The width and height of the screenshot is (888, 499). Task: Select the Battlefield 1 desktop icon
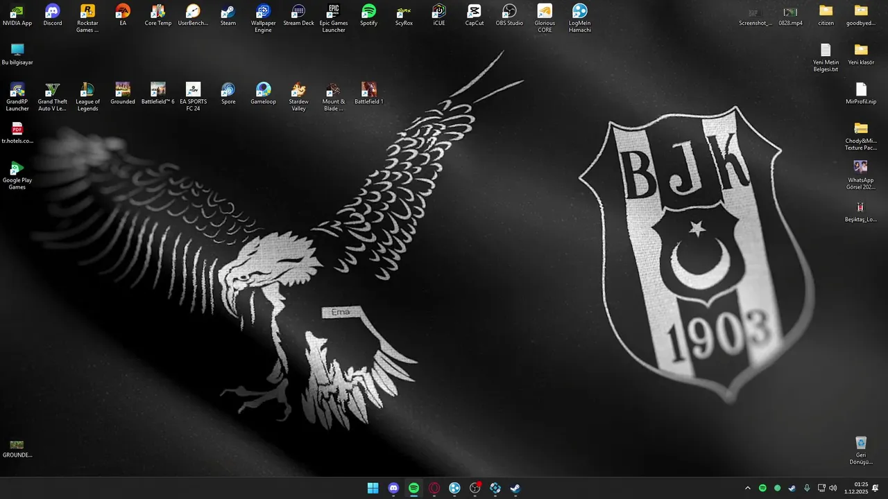click(369, 94)
